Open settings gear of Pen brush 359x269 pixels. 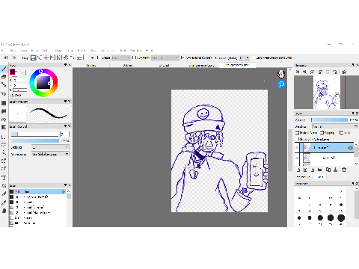64,191
